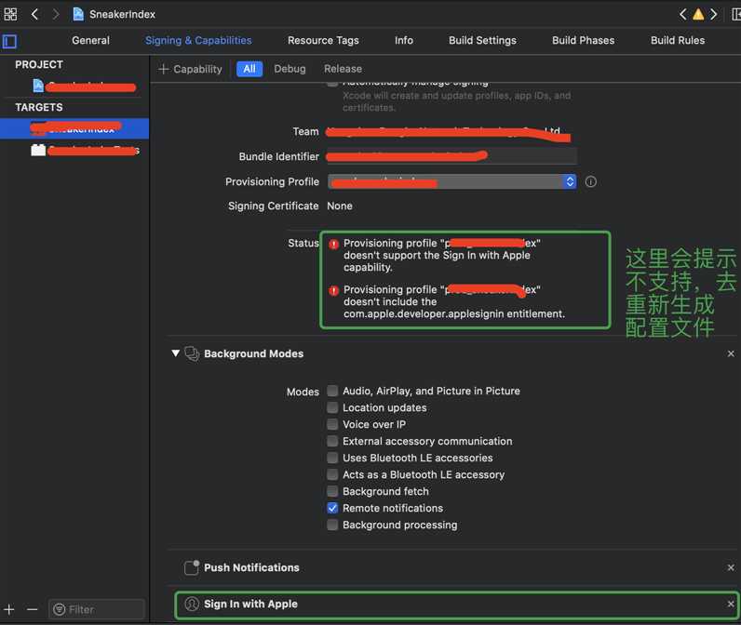Select the Debug configuration filter
The image size is (741, 625).
pyautogui.click(x=290, y=69)
